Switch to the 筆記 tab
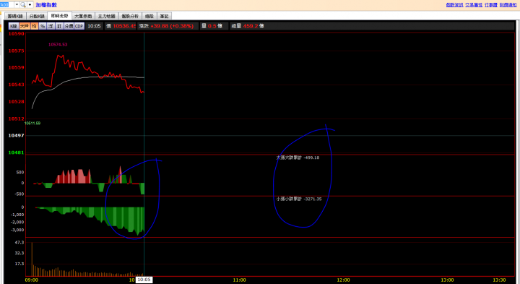Image resolution: width=520 pixels, height=284 pixels. pos(164,16)
